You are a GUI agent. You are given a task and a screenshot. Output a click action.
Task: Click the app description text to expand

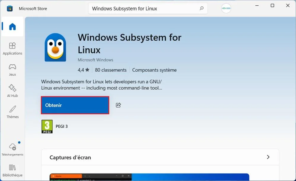102,85
